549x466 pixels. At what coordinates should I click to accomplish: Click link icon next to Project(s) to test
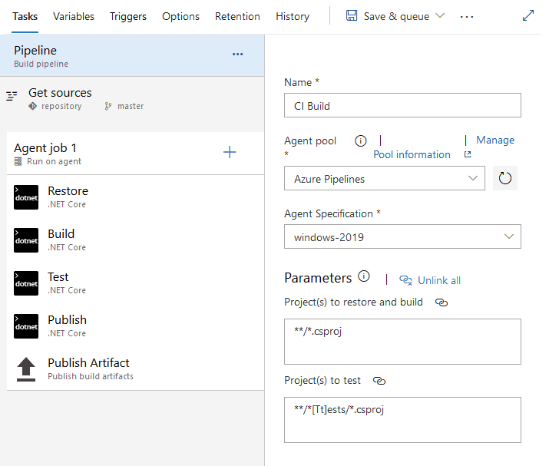tap(379, 381)
